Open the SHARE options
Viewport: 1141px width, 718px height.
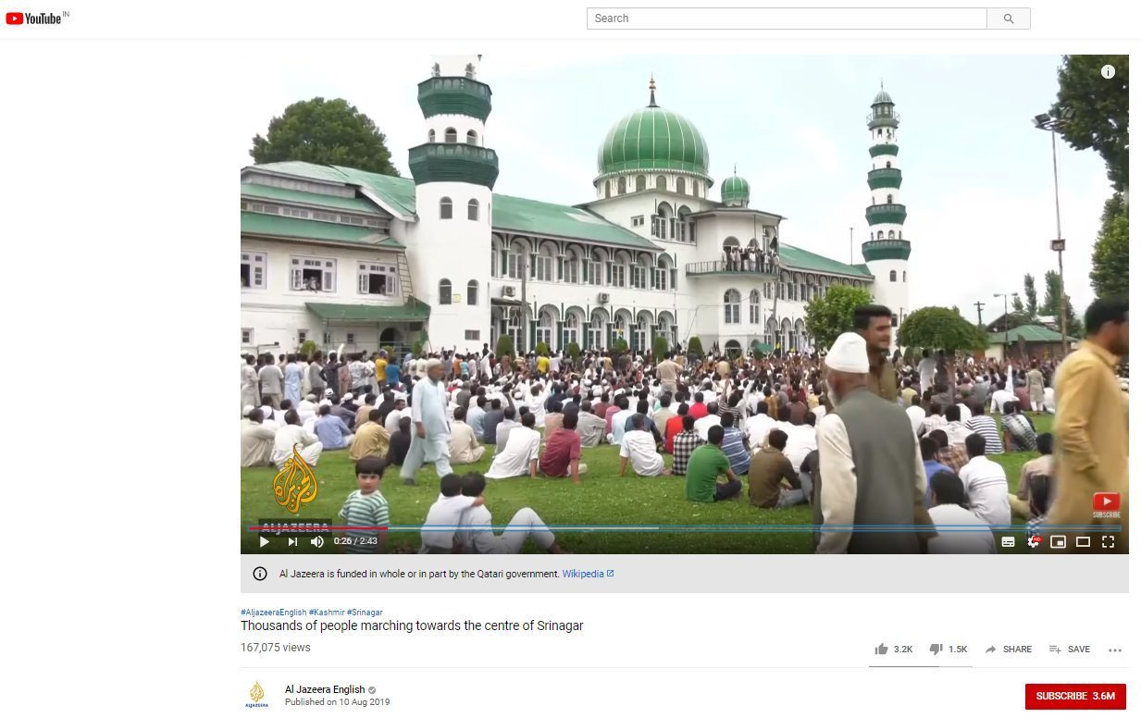pyautogui.click(x=1008, y=650)
